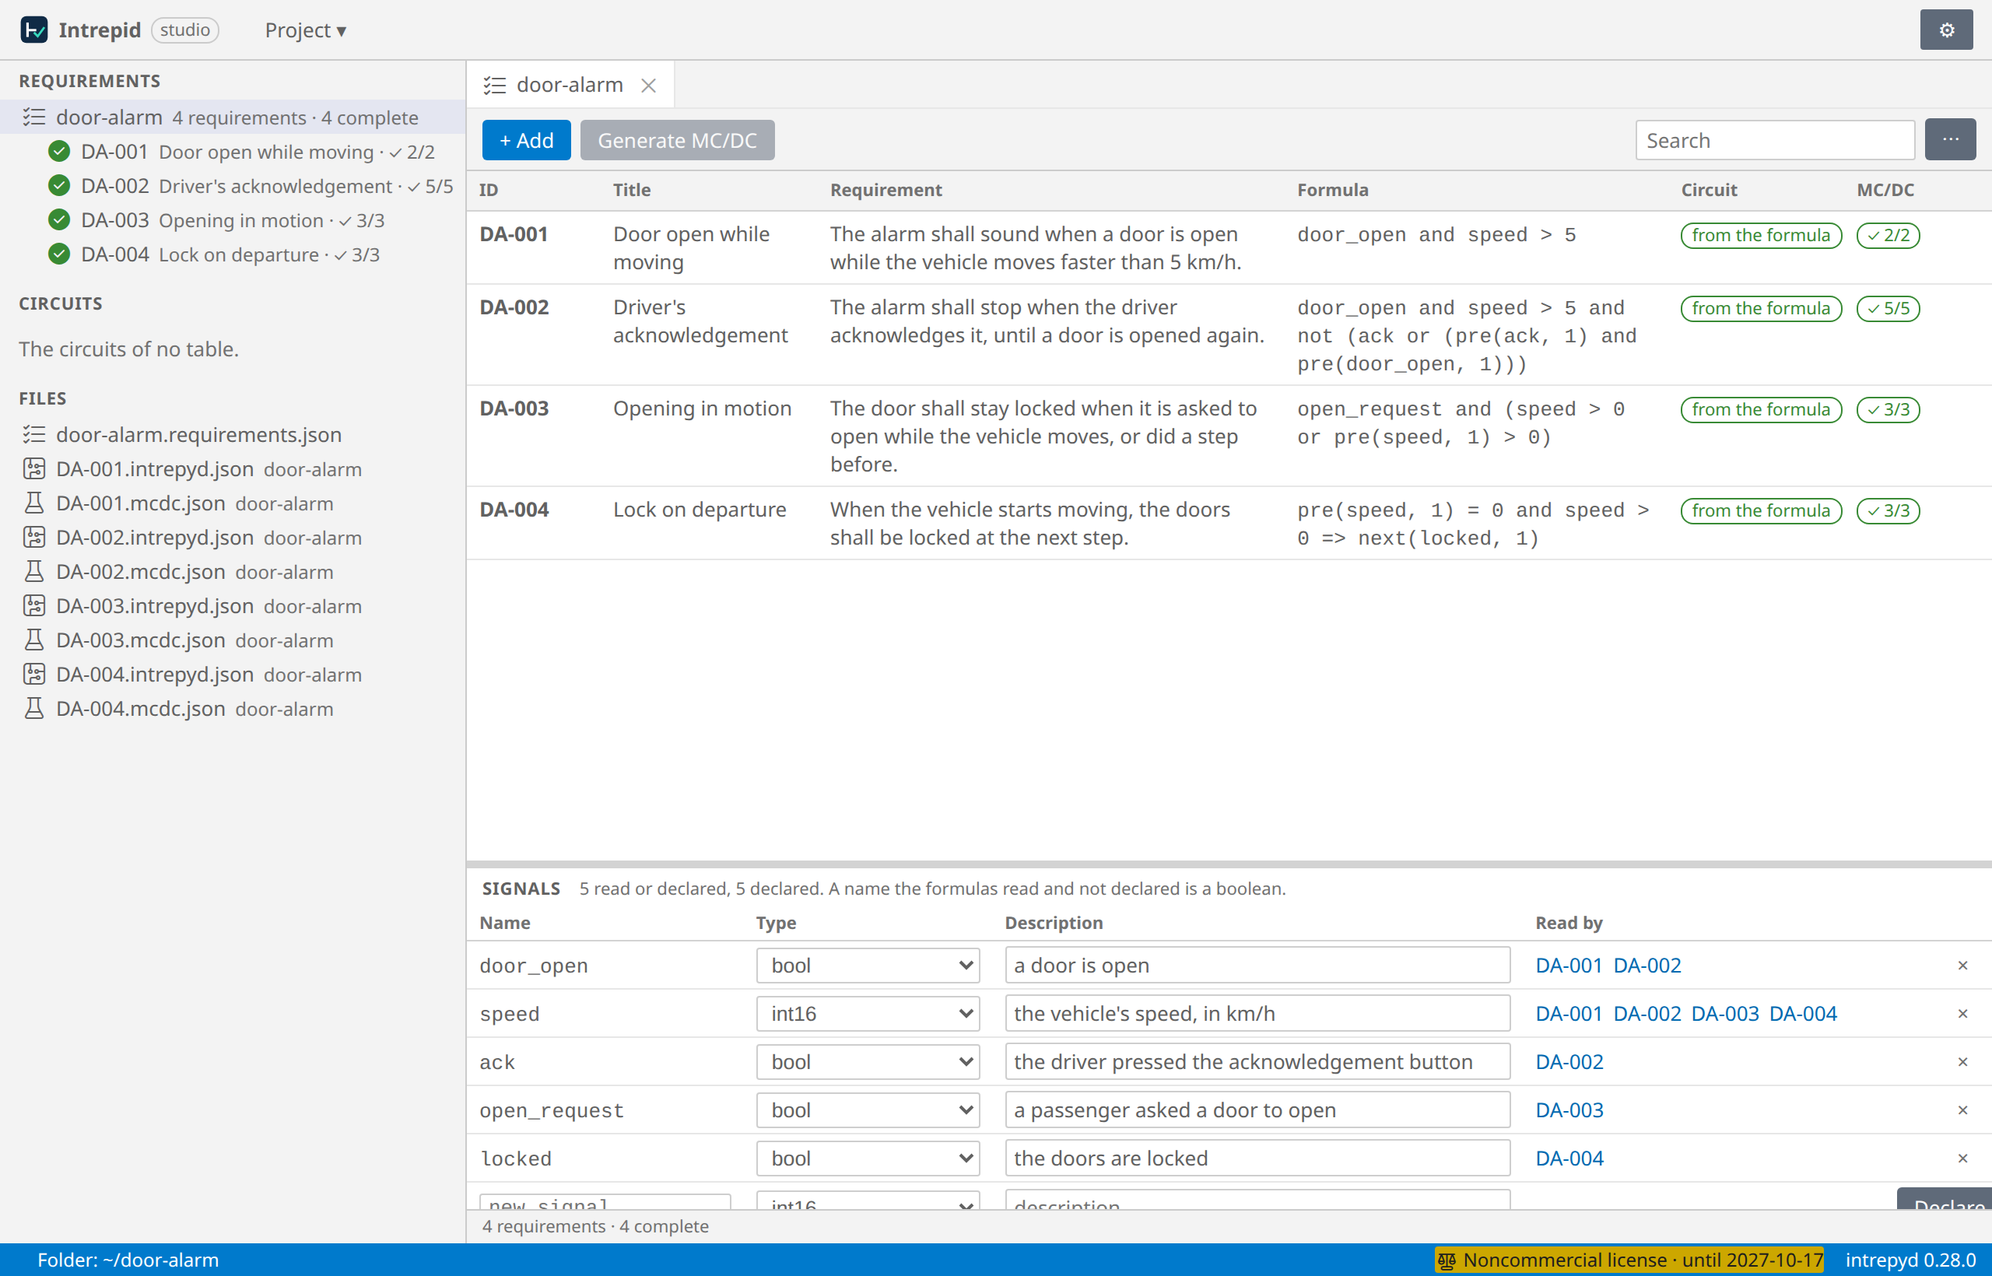Click the Generate MC/DC button
1992x1276 pixels.
[x=677, y=140]
